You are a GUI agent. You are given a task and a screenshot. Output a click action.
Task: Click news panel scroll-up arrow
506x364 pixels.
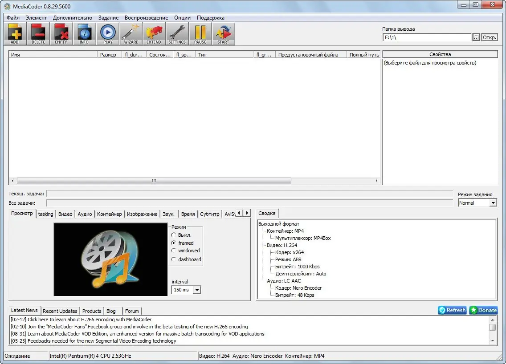click(x=493, y=320)
